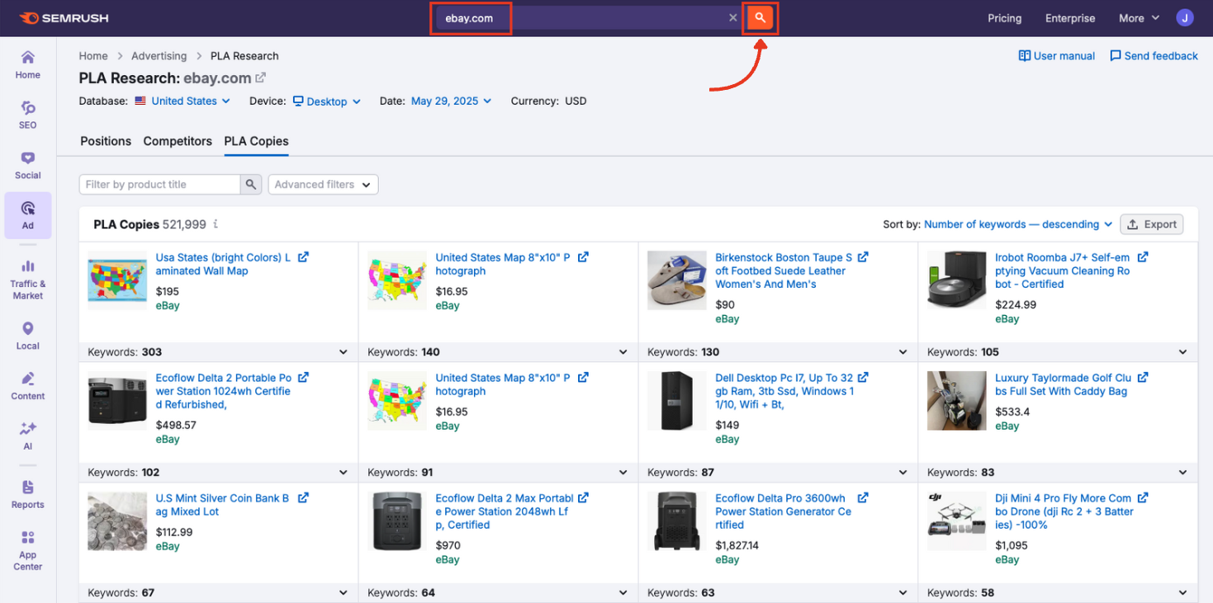
Task: Expand the Advanced filters dropdown
Action: coord(323,184)
